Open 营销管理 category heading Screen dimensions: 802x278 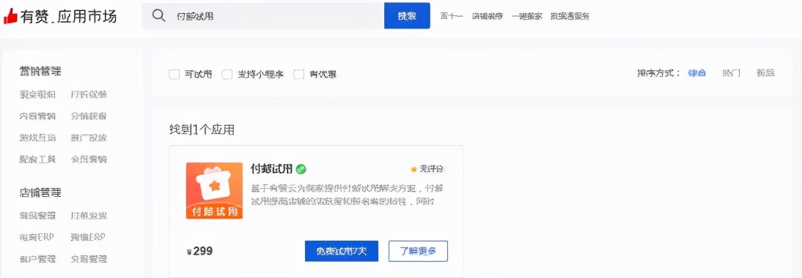[40, 71]
